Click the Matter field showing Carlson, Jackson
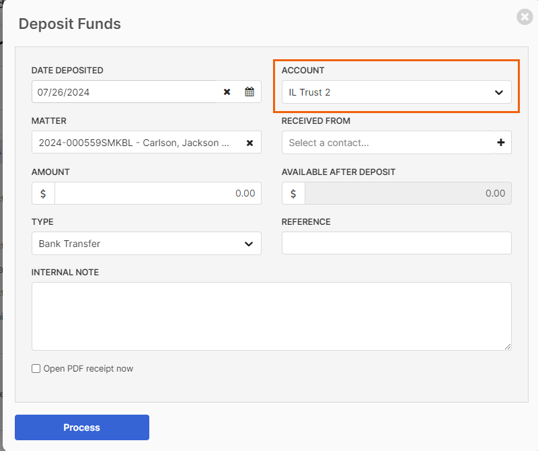This screenshot has height=451, width=538. (x=137, y=142)
